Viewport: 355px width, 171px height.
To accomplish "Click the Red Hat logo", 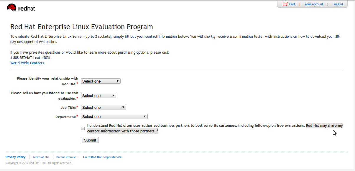I will click(21, 8).
